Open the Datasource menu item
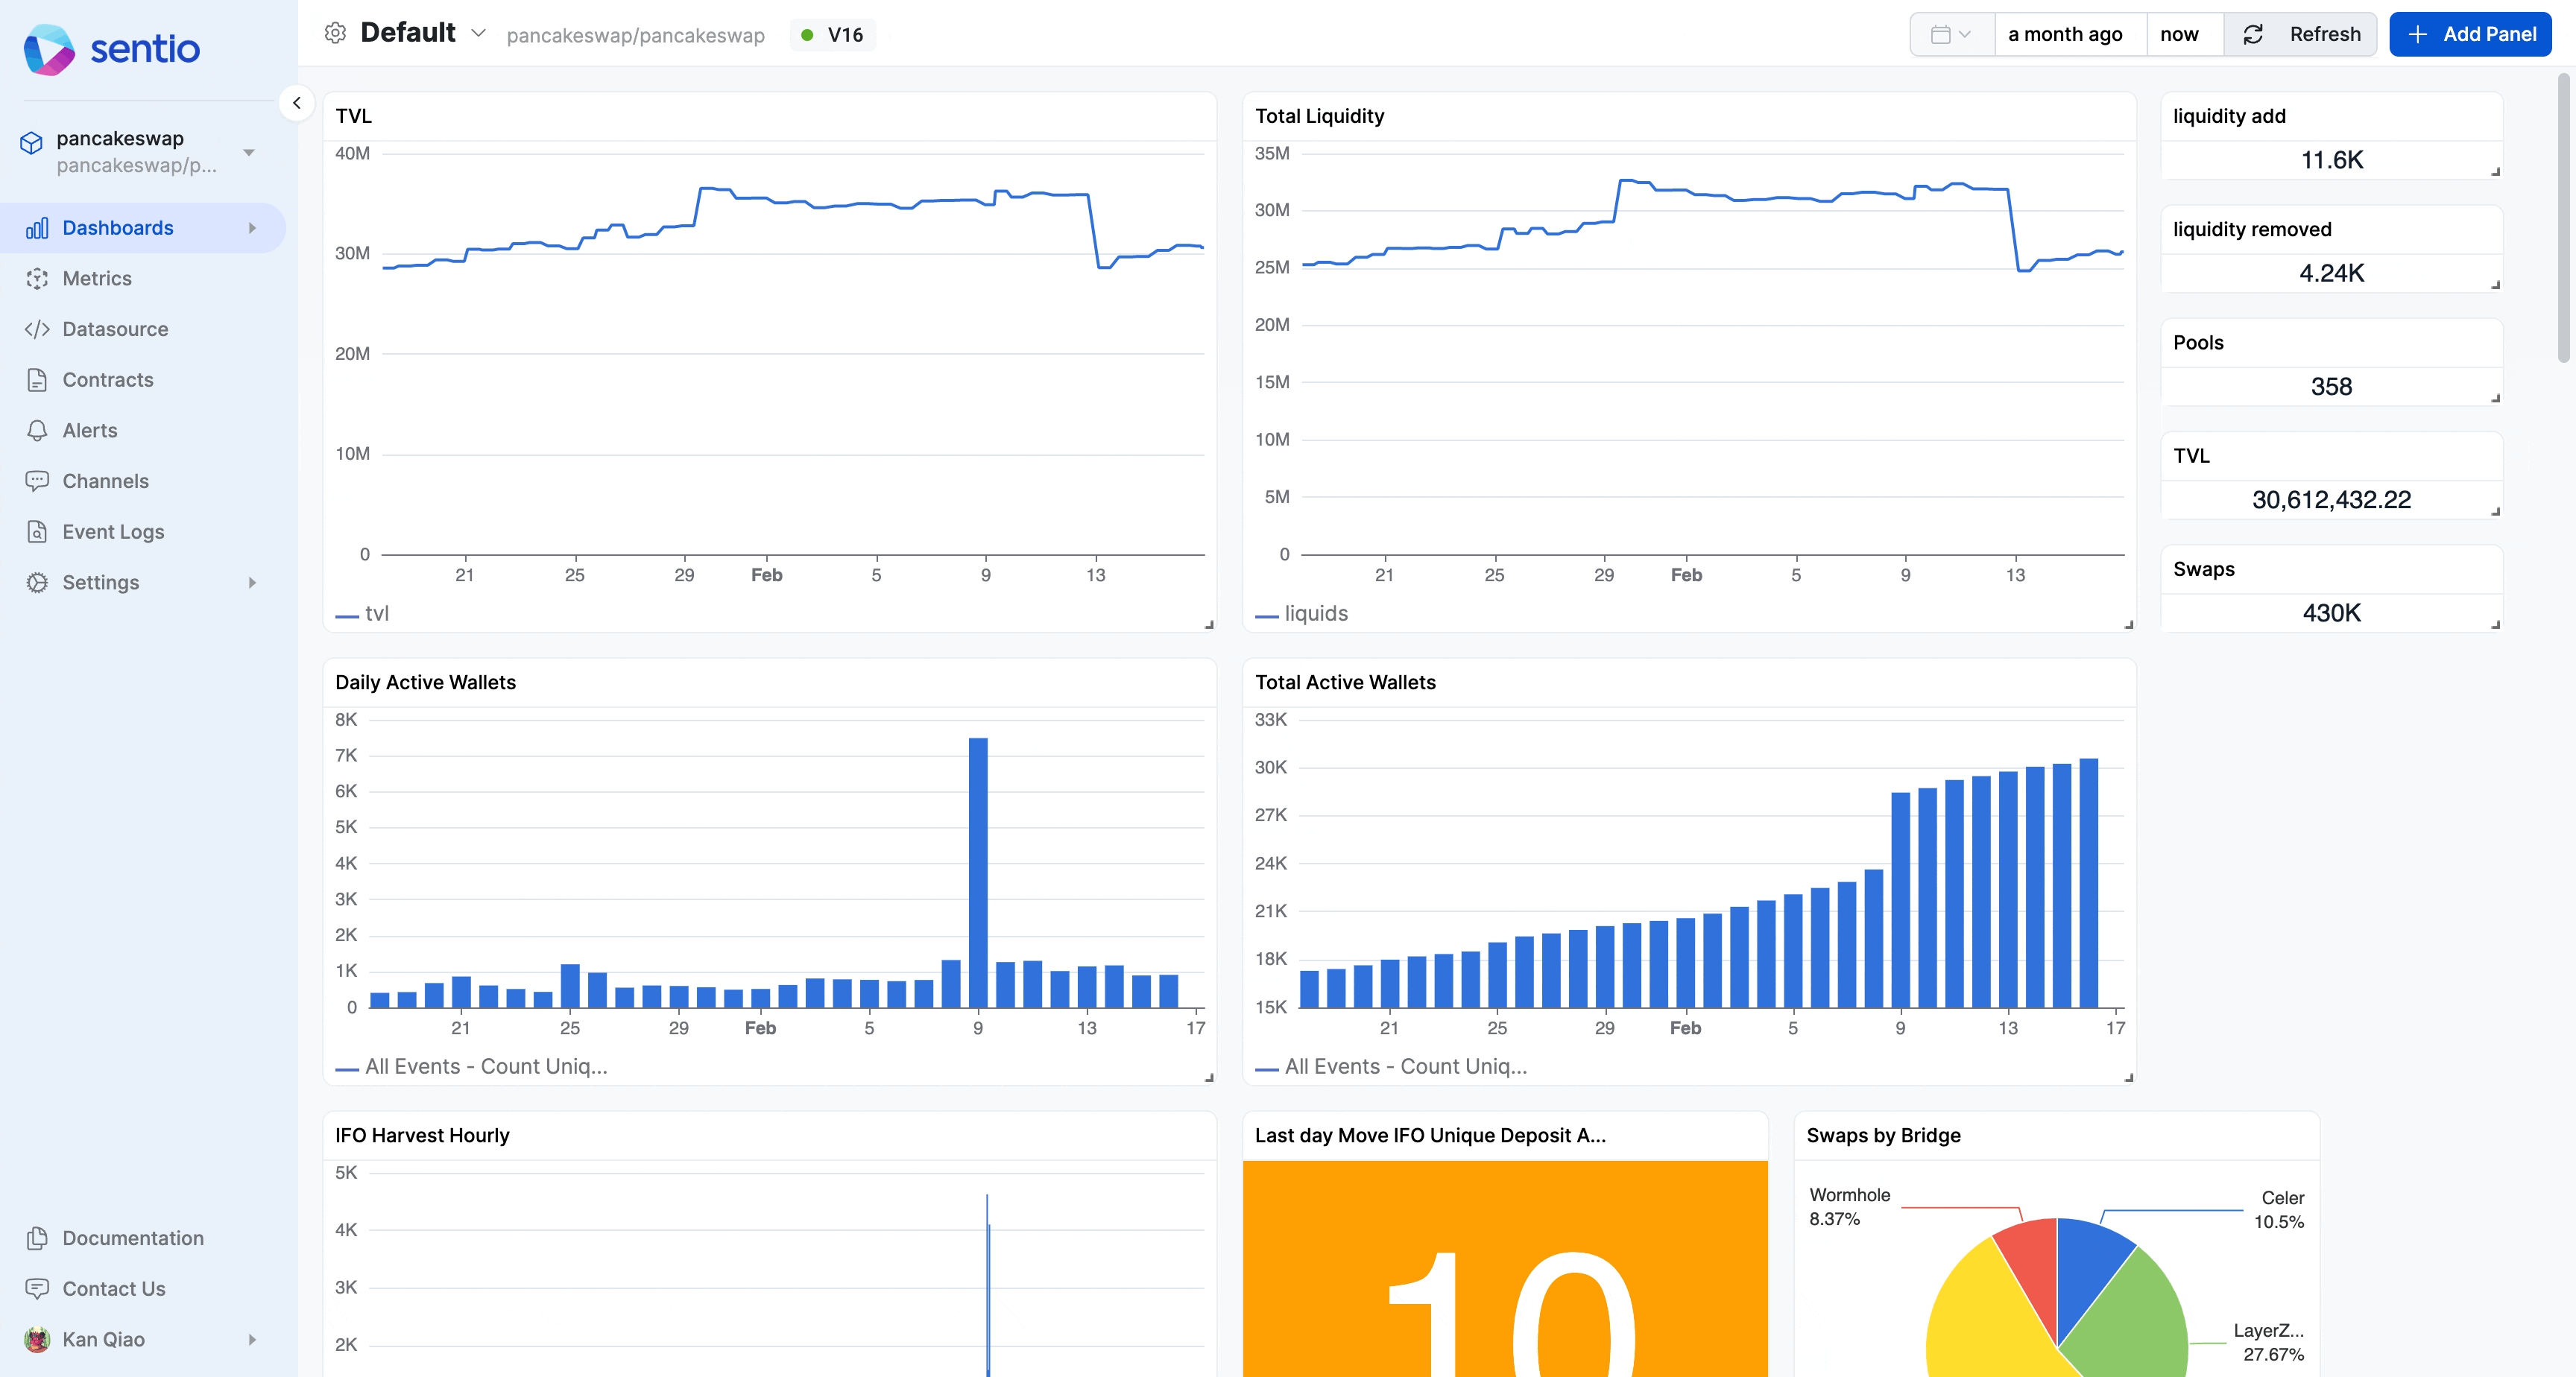This screenshot has height=1377, width=2576. tap(115, 329)
